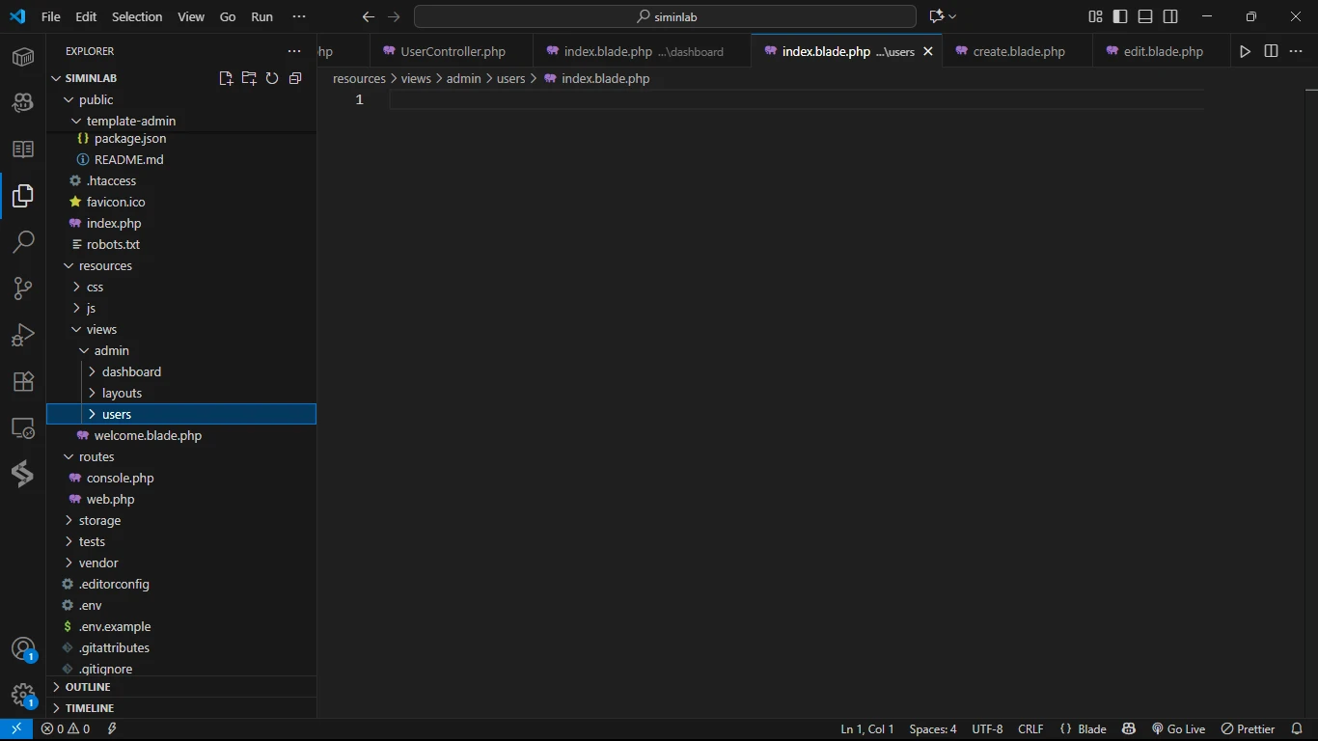Viewport: 1318px width, 741px height.
Task: Click the CRLF line ending indicator
Action: [1030, 729]
